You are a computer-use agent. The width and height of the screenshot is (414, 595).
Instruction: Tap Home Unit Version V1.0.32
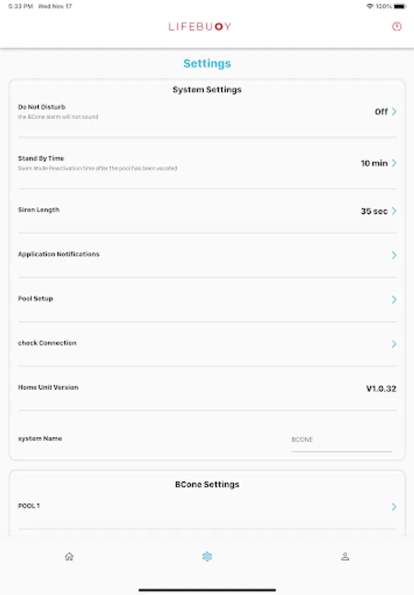pos(381,388)
